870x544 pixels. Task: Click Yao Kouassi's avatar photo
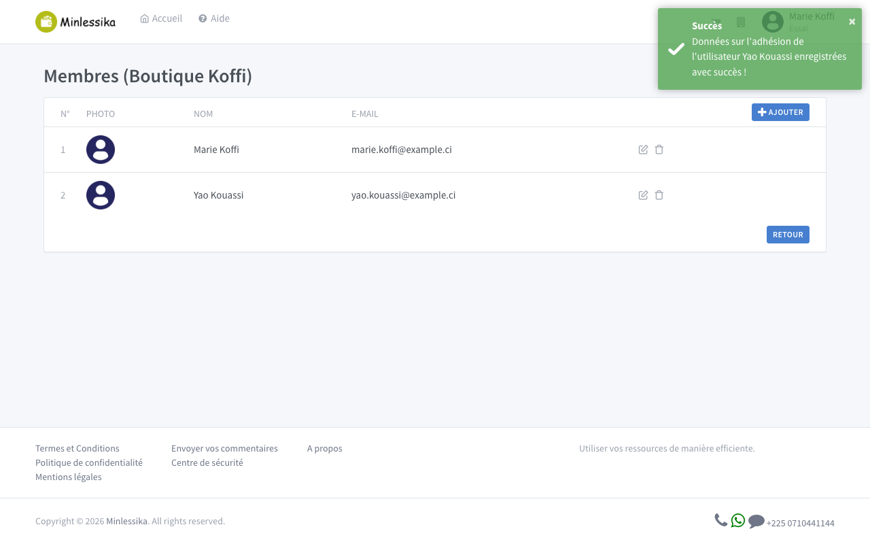click(101, 195)
